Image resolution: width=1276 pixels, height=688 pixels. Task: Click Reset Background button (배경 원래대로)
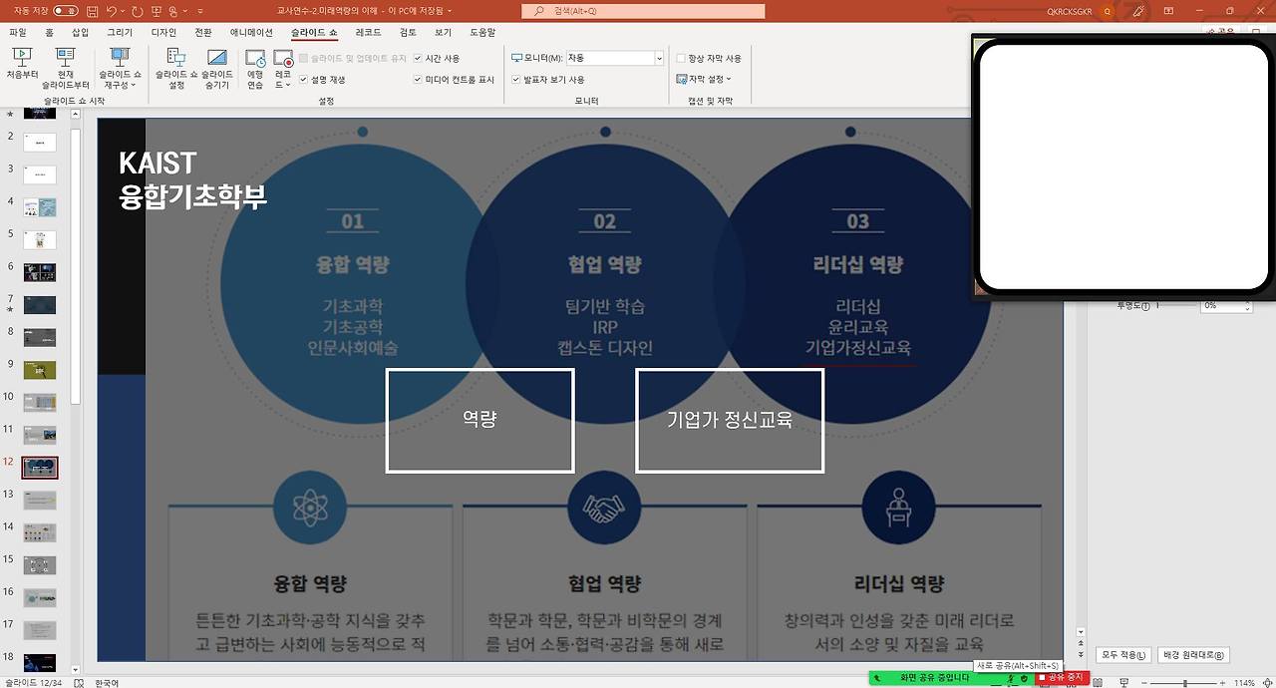click(1193, 655)
